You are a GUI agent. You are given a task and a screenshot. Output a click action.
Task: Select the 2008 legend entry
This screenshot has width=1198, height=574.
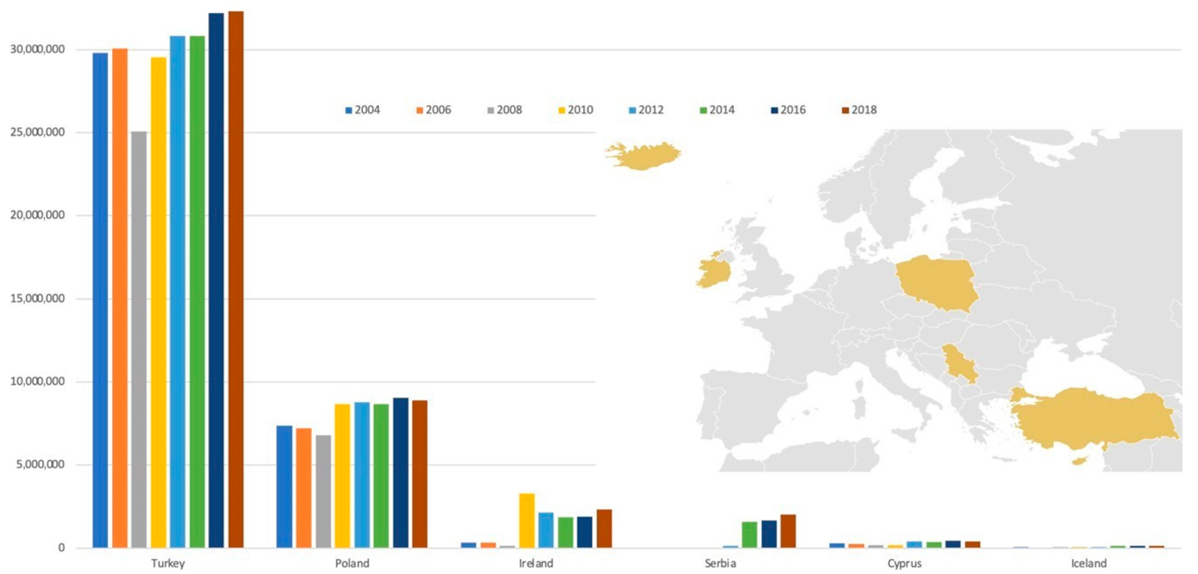point(509,110)
